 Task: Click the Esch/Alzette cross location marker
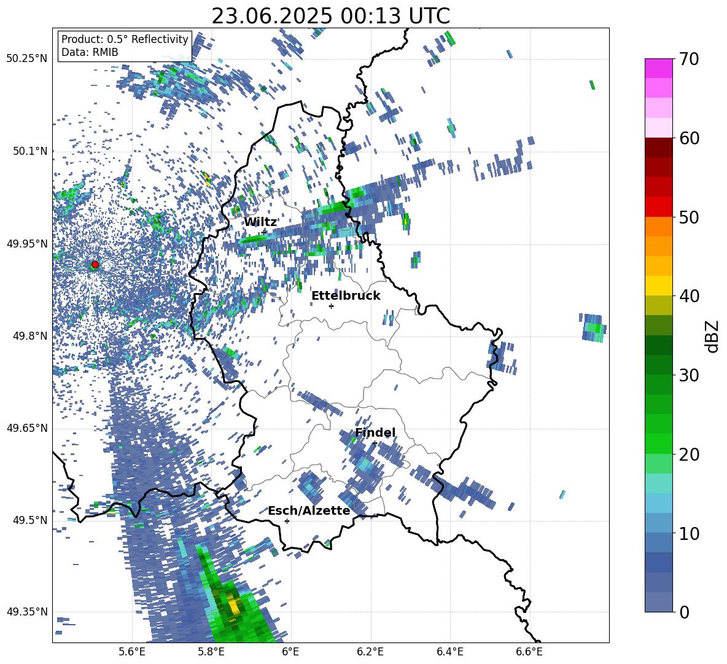pos(287,521)
